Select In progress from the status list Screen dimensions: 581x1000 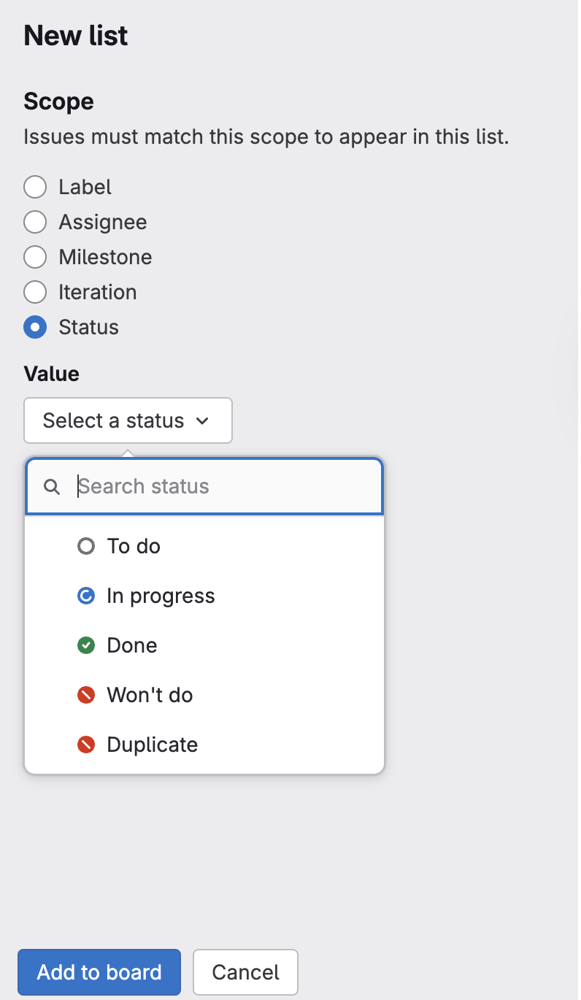(161, 595)
